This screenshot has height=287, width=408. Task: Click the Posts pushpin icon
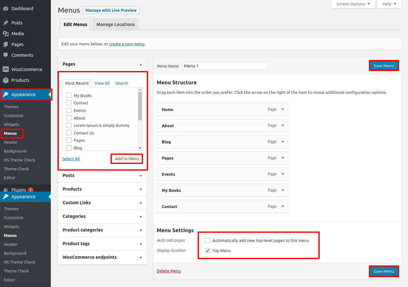pyautogui.click(x=6, y=23)
